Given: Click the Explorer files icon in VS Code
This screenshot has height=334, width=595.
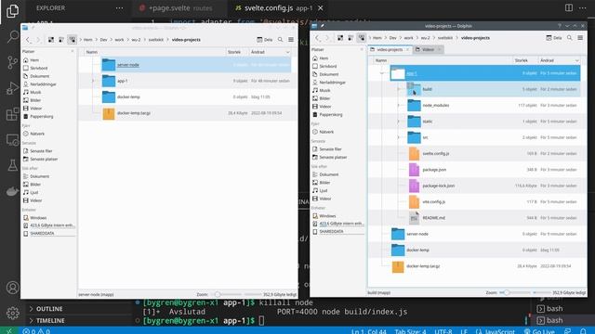Looking at the screenshot, I should pos(12,10).
